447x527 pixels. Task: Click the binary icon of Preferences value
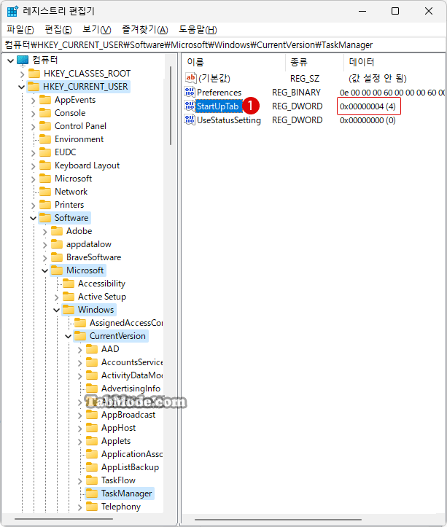point(190,92)
